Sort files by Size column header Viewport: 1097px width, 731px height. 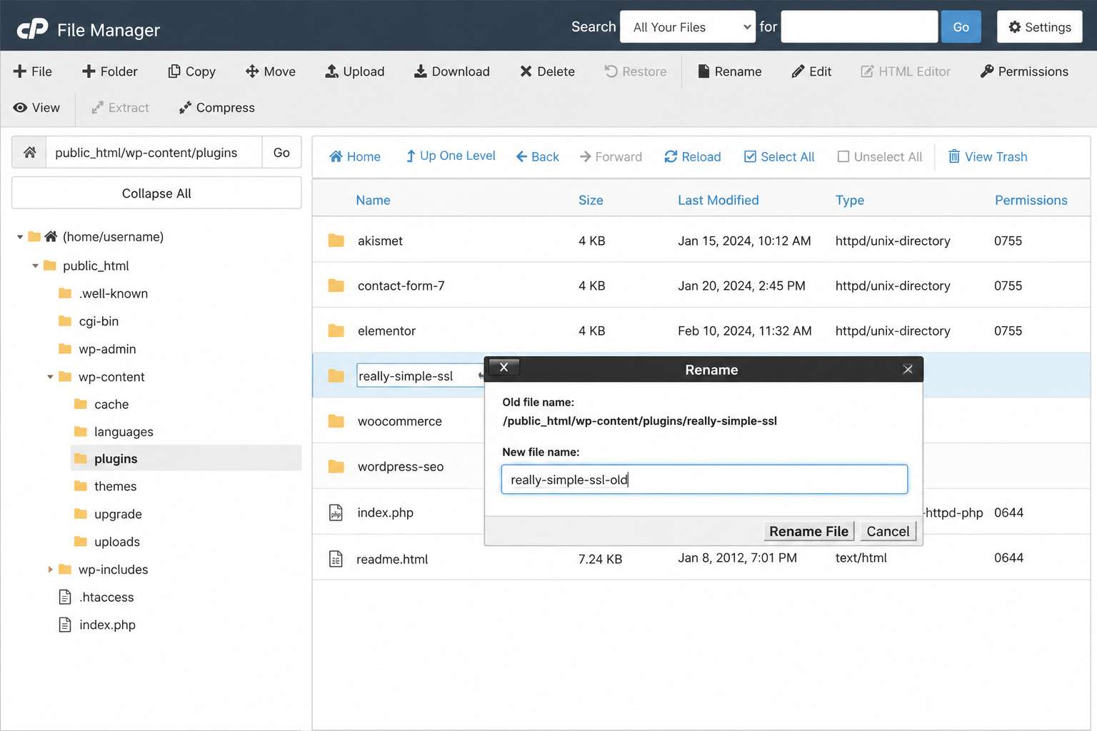(591, 200)
